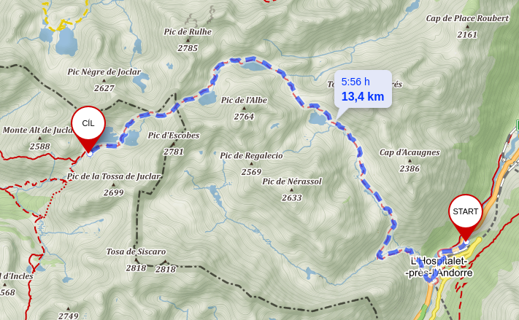The width and height of the screenshot is (519, 320).
Task: Select the Pic de Regalecio 2569 peak
Action: click(x=251, y=163)
